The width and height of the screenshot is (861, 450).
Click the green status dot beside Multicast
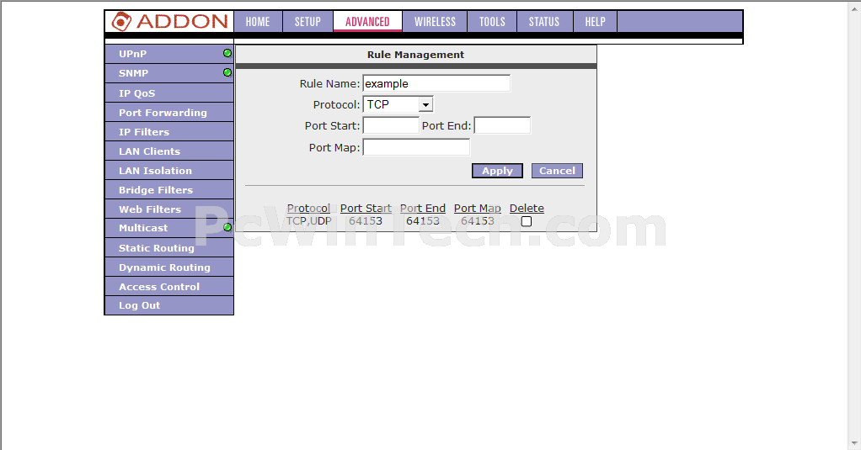227,227
